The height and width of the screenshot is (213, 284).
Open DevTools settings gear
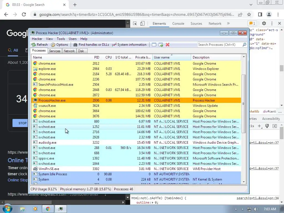pyautogui.click(x=264, y=24)
